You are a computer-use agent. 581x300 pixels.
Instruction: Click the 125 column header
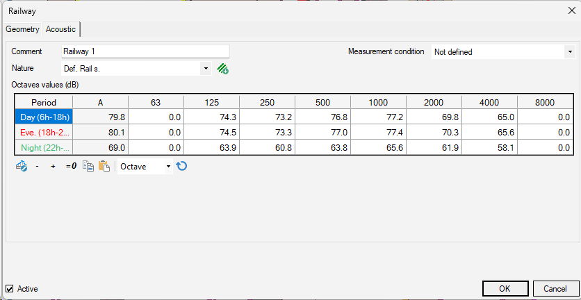[211, 102]
